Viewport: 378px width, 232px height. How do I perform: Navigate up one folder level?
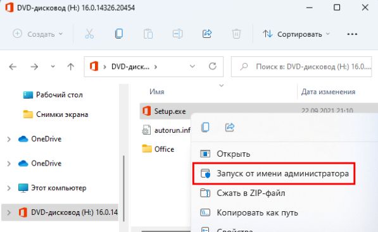71,66
